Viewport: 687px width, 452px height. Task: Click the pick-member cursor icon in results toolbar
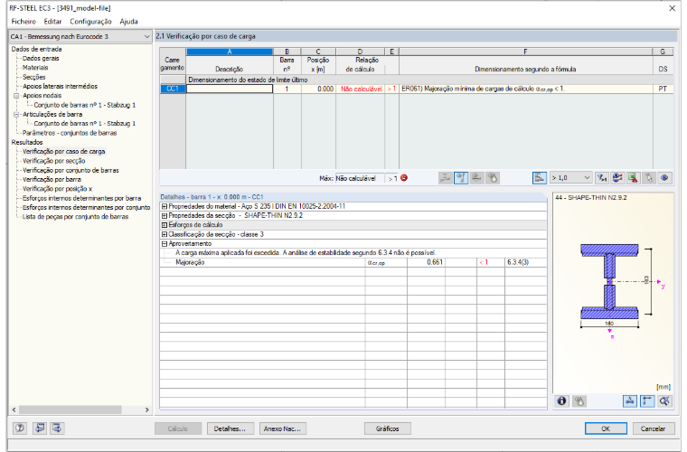(x=649, y=178)
